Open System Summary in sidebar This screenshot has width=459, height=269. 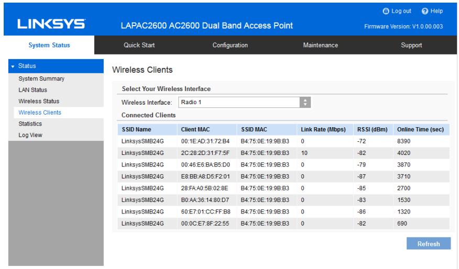click(41, 79)
